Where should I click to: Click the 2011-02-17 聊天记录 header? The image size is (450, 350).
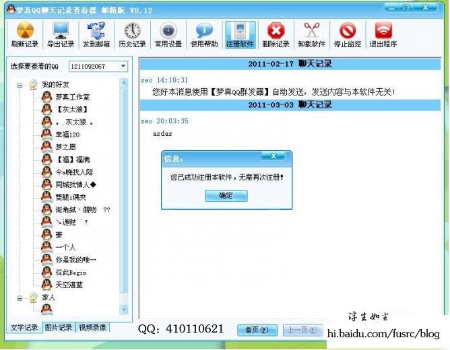point(290,64)
